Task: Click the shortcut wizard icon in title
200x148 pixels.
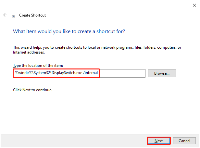Action: coord(13,15)
